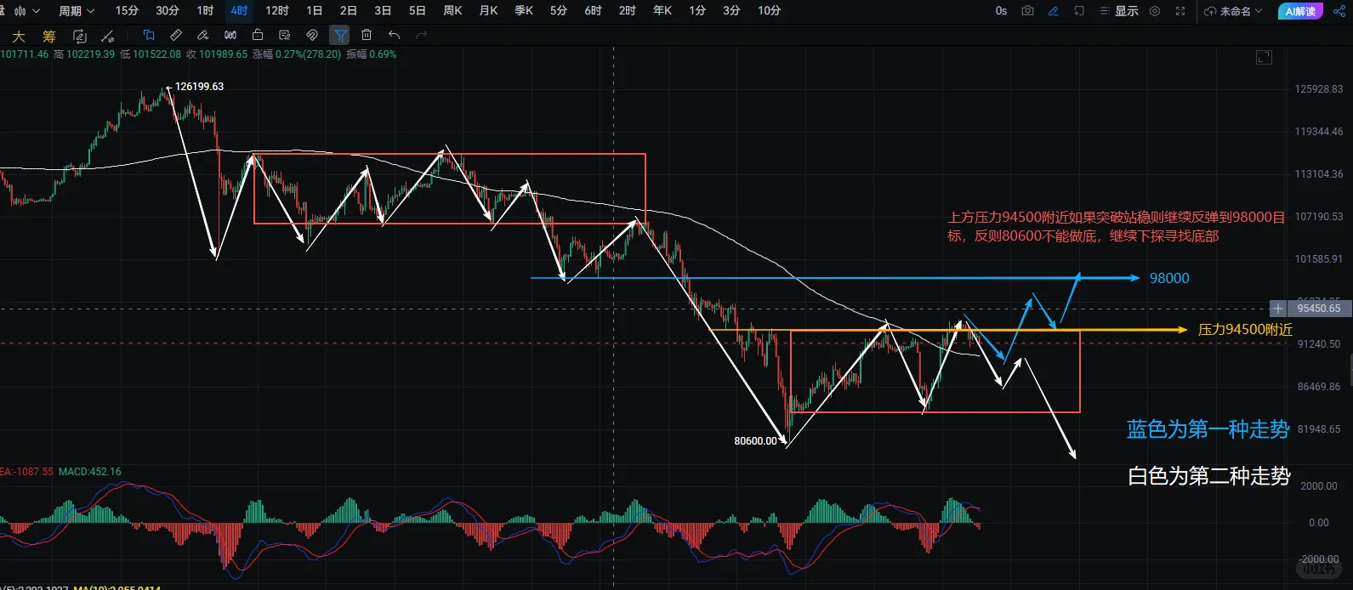The width and height of the screenshot is (1353, 590).
Task: Choose the 6时 timeframe
Action: pyautogui.click(x=593, y=11)
